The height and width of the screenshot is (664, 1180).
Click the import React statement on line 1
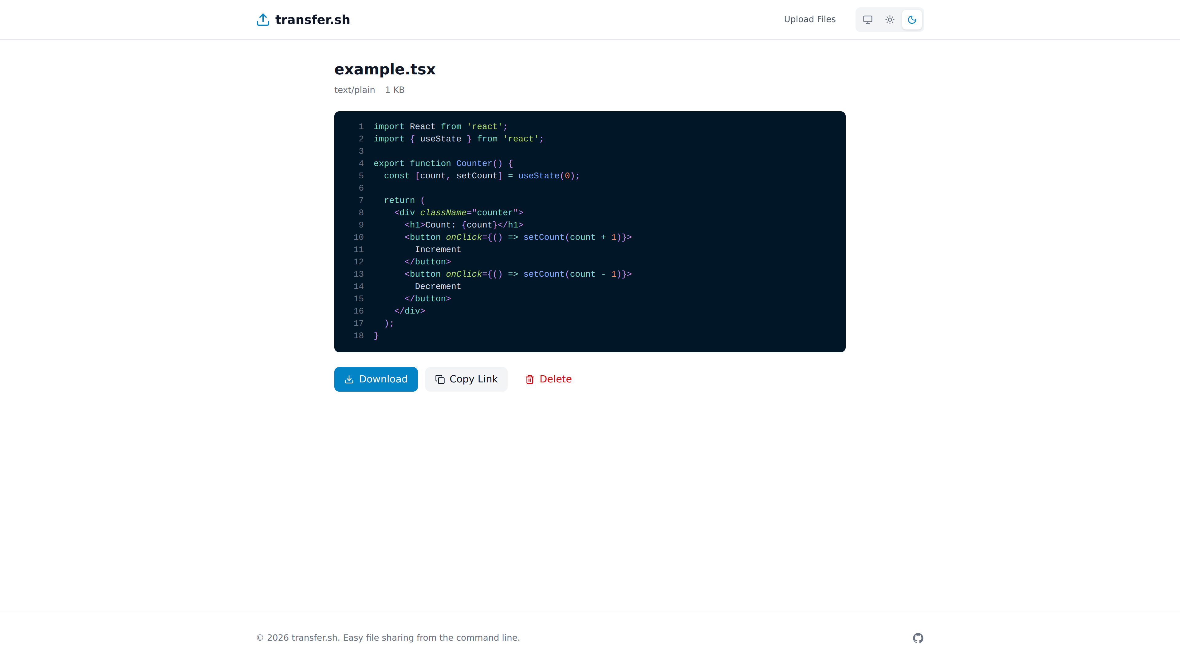pos(440,126)
